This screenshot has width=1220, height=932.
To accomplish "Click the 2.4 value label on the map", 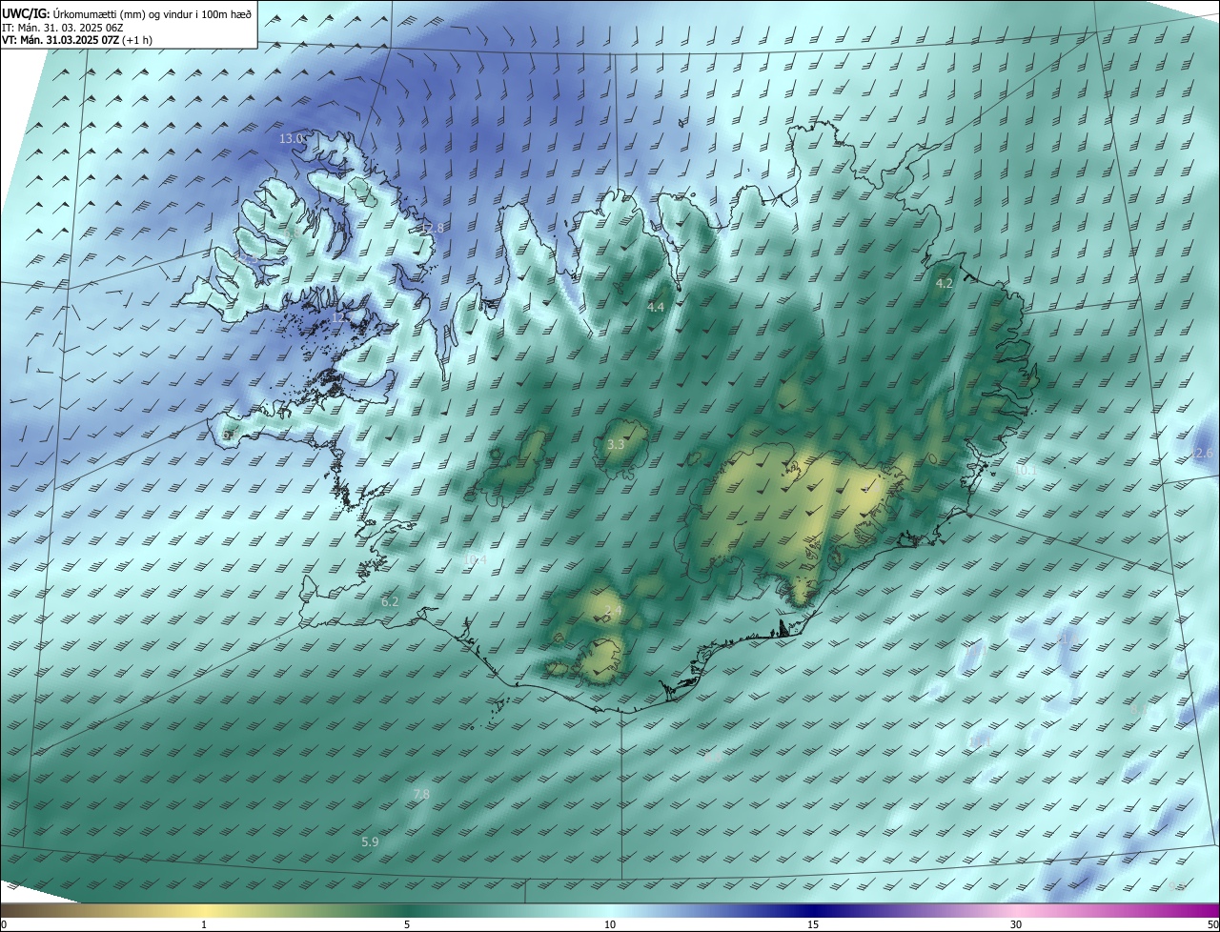I will tap(613, 610).
